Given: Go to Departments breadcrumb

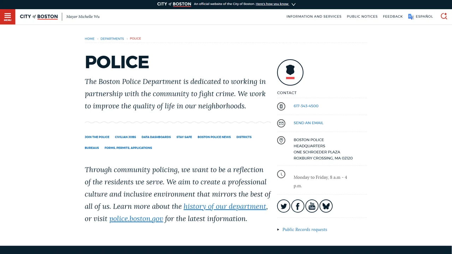Looking at the screenshot, I should coord(112,39).
